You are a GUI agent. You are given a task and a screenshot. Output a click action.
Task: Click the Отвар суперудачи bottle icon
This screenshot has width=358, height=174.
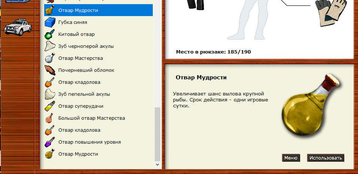[50, 106]
